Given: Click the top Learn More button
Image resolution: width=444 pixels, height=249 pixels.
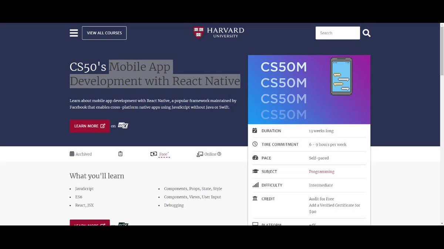Looking at the screenshot, I should coord(90,126).
